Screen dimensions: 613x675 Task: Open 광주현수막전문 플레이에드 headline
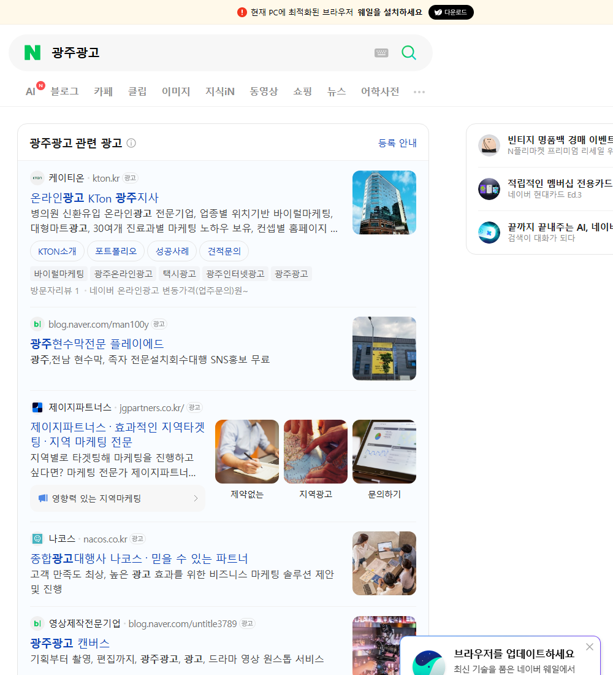[x=97, y=344]
